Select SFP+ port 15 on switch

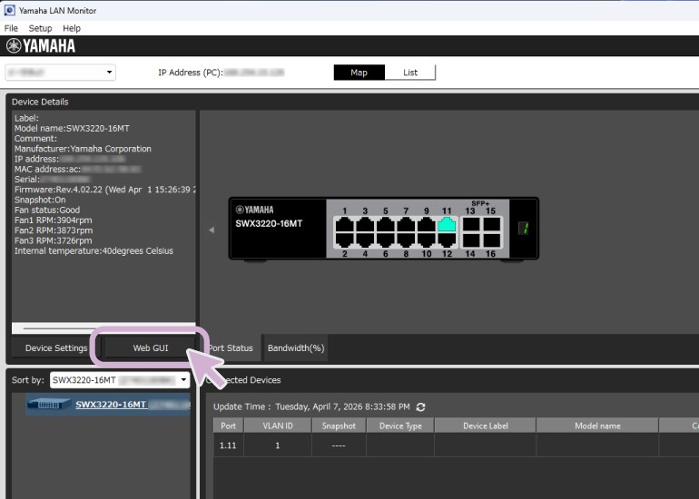coord(492,224)
